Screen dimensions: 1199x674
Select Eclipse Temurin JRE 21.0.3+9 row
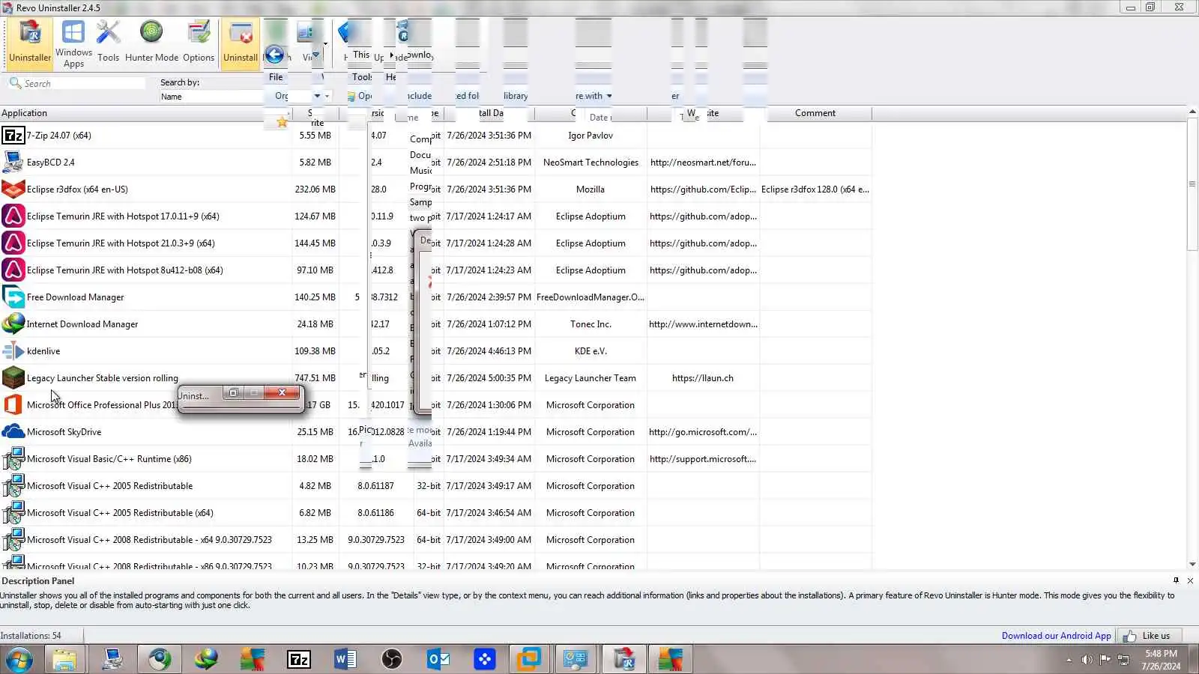435,243
